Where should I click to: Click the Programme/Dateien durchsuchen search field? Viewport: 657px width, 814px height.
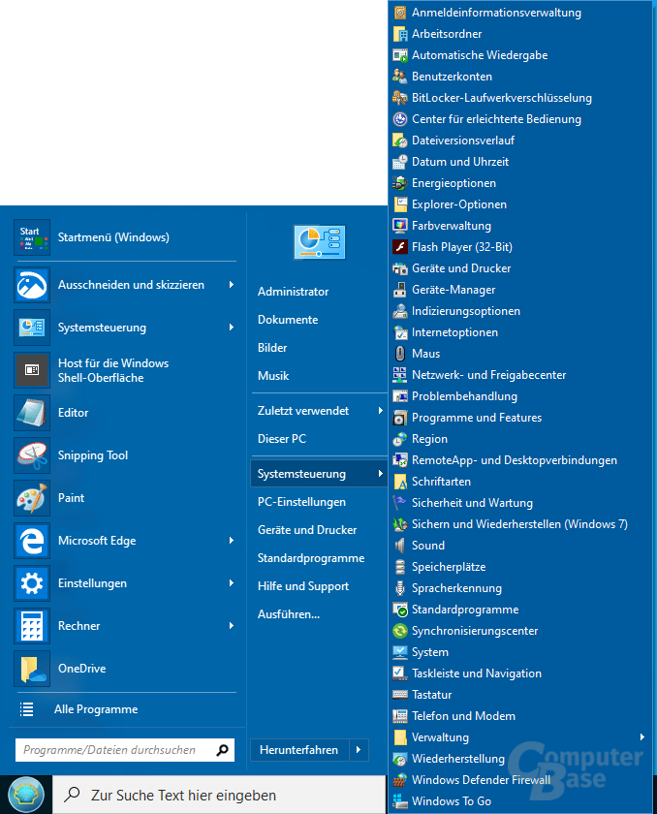click(x=112, y=750)
